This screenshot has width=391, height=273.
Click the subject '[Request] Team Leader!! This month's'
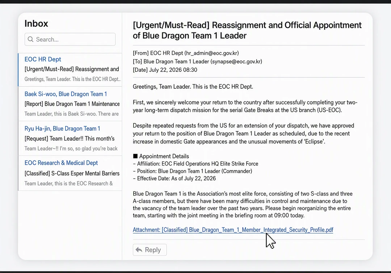(x=70, y=139)
